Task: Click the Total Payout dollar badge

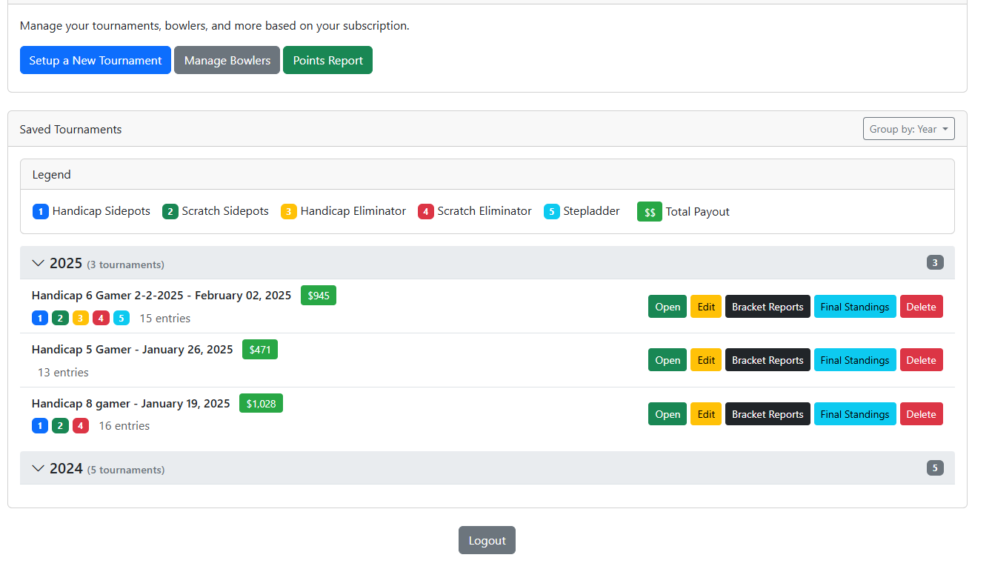Action: [649, 211]
